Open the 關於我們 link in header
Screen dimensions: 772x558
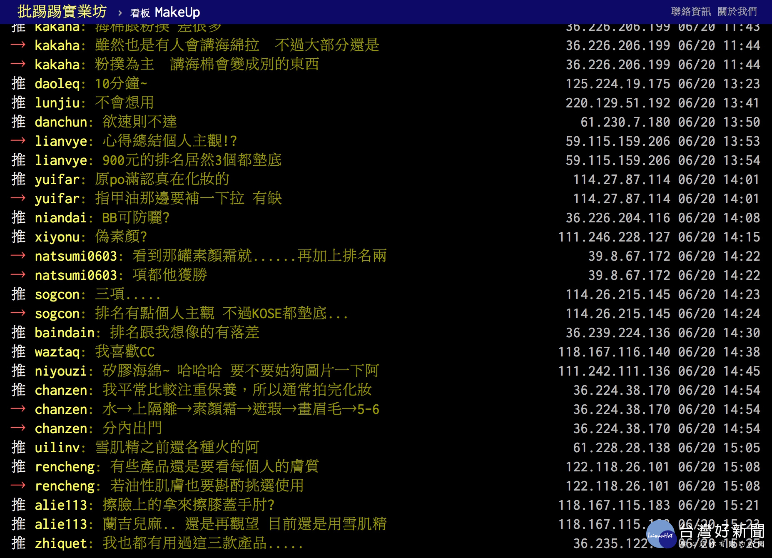[x=737, y=12]
